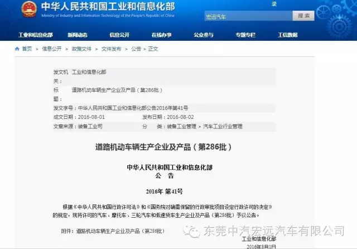Open the 专题专栏 navigation item
357x249 pixels.
[x=245, y=35]
